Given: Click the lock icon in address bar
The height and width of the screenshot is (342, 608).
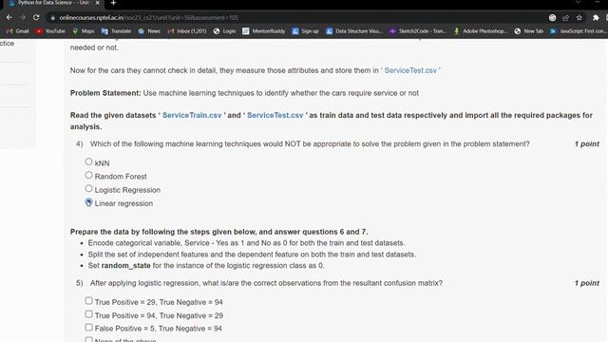Looking at the screenshot, I should click(x=53, y=18).
